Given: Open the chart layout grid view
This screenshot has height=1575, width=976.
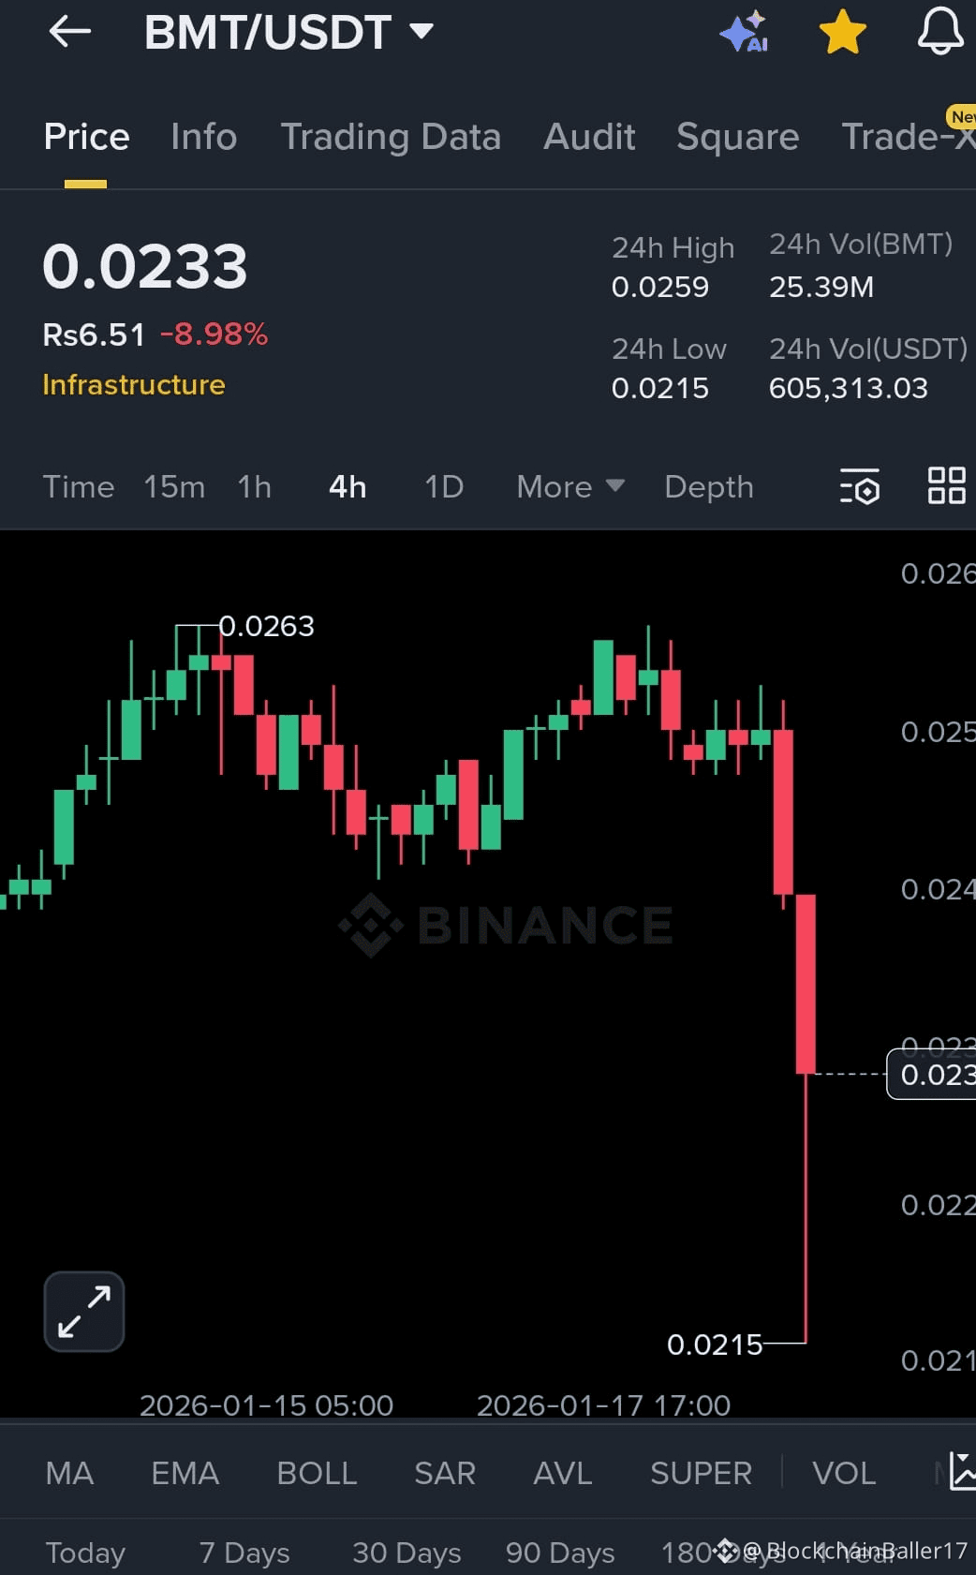Looking at the screenshot, I should (x=946, y=486).
